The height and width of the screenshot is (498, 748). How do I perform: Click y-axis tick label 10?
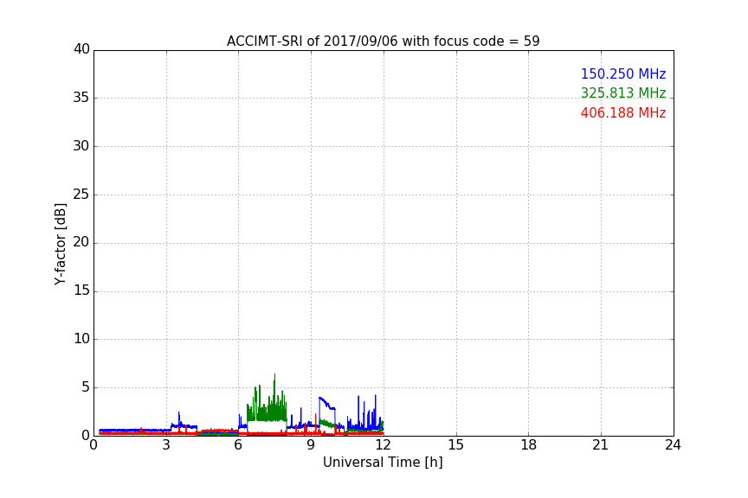coord(81,339)
